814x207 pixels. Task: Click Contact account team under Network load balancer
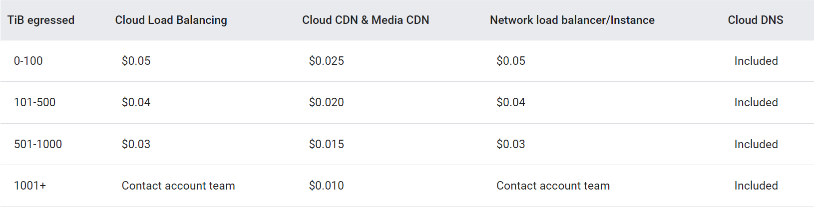(553, 186)
